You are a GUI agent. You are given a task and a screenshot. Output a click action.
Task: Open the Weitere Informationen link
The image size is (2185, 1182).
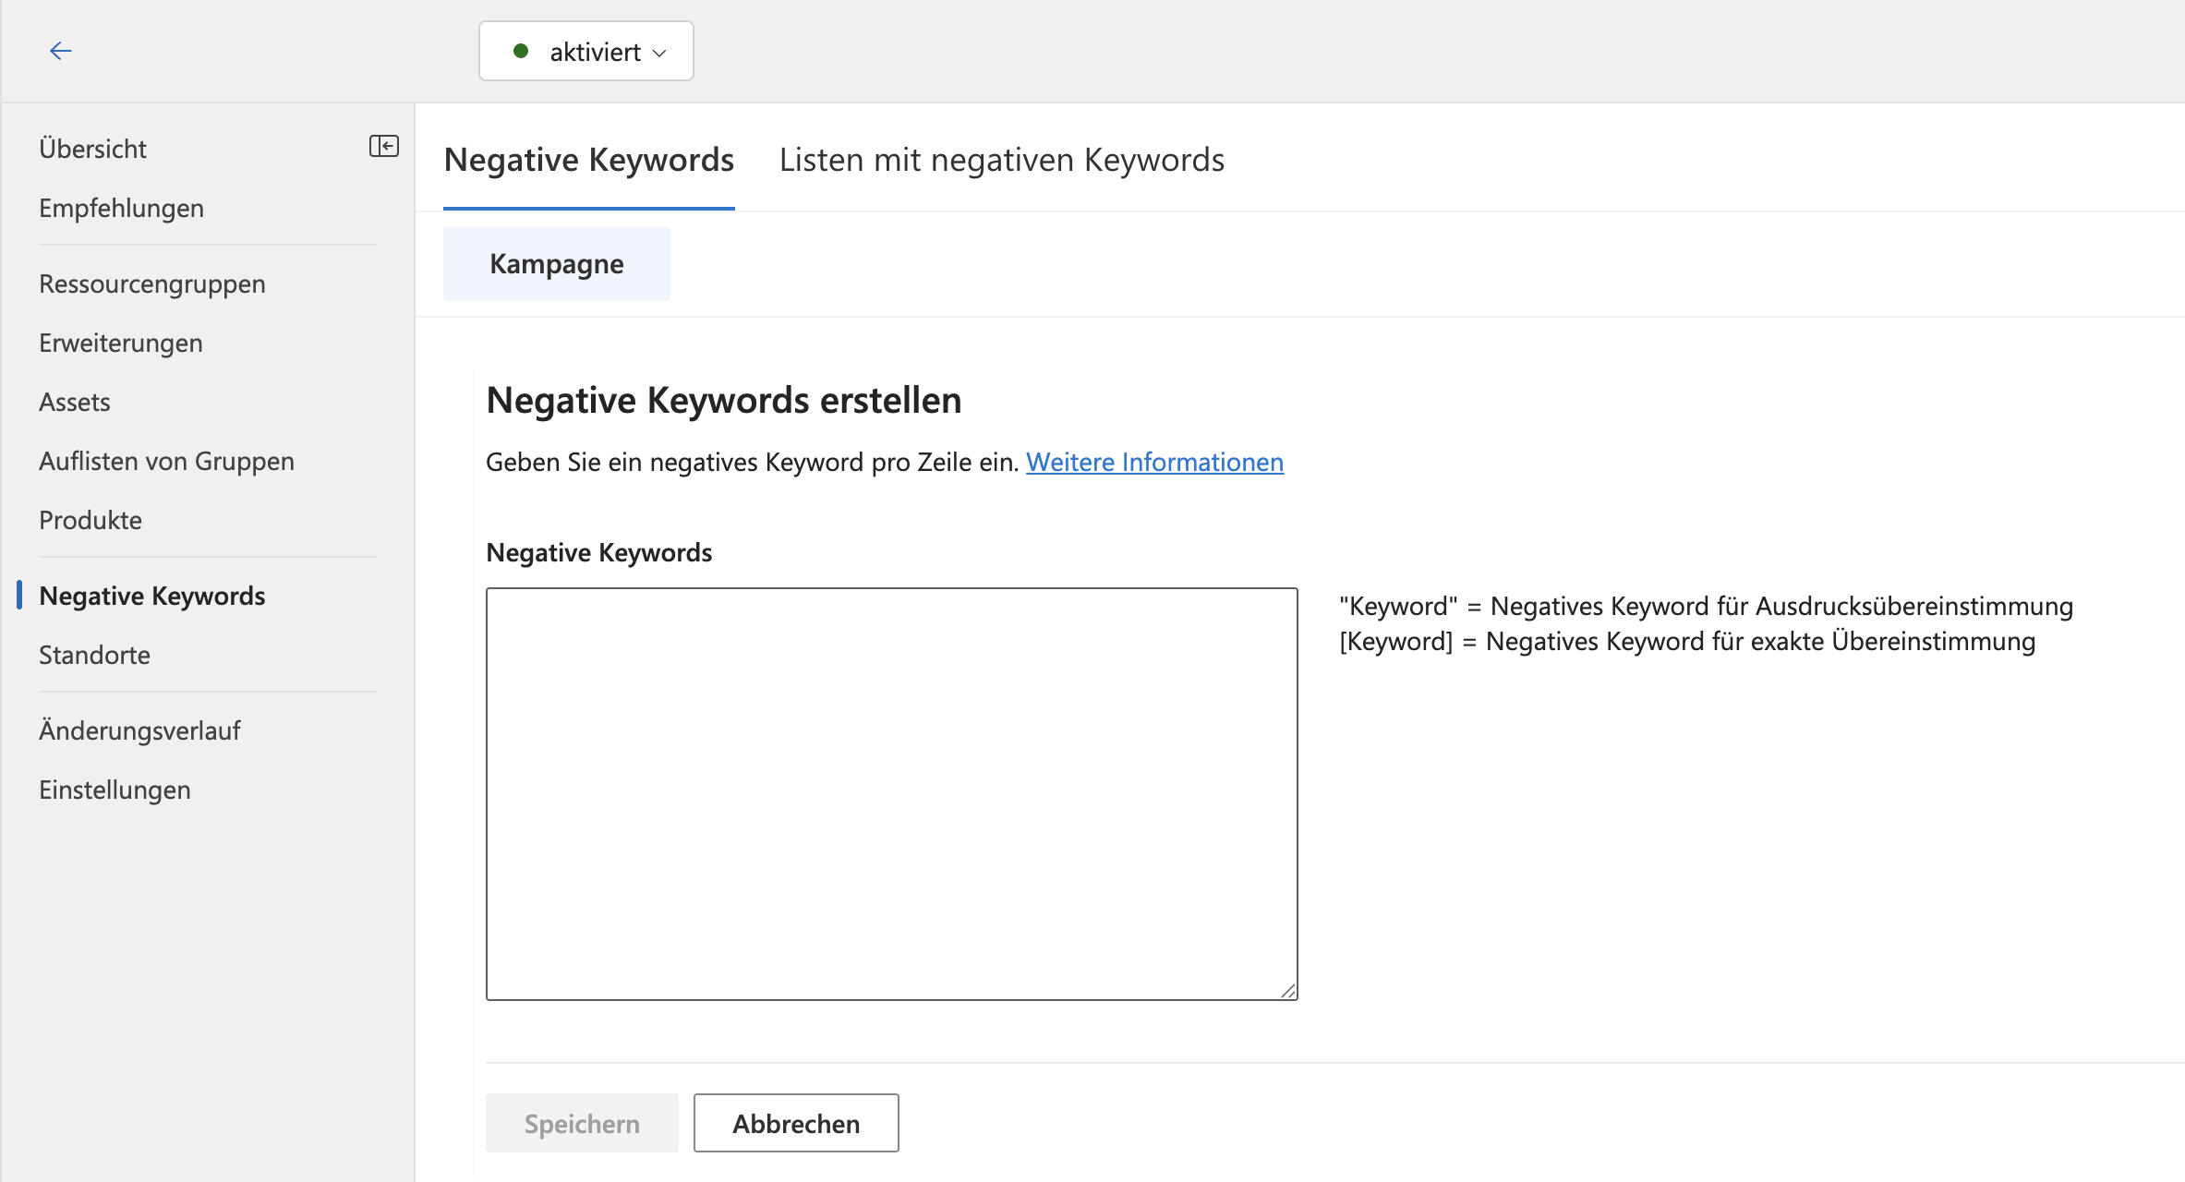click(x=1154, y=462)
